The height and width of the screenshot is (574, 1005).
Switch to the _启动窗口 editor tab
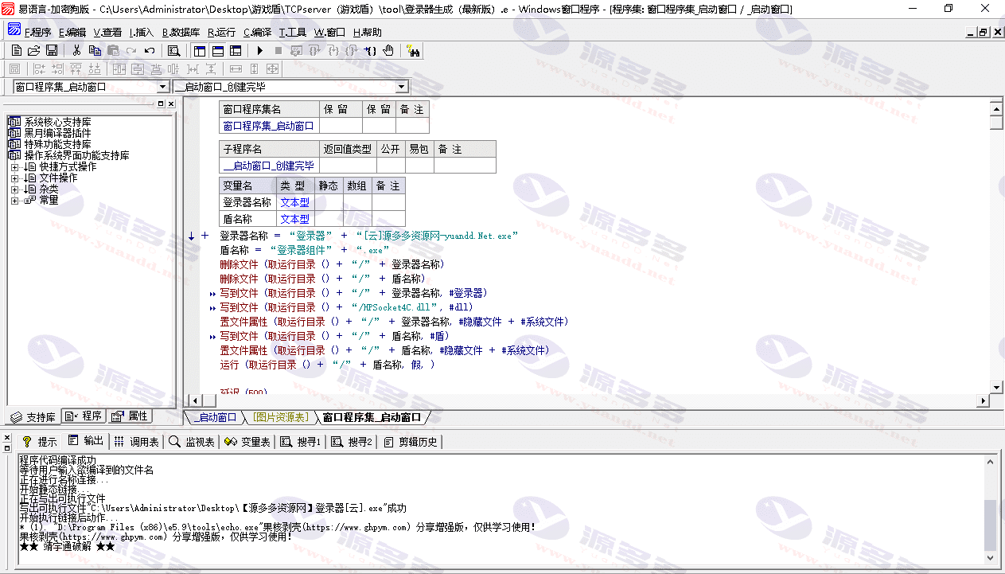(x=216, y=417)
